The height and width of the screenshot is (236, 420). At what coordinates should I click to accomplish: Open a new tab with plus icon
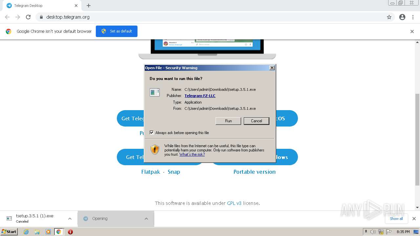89,6
